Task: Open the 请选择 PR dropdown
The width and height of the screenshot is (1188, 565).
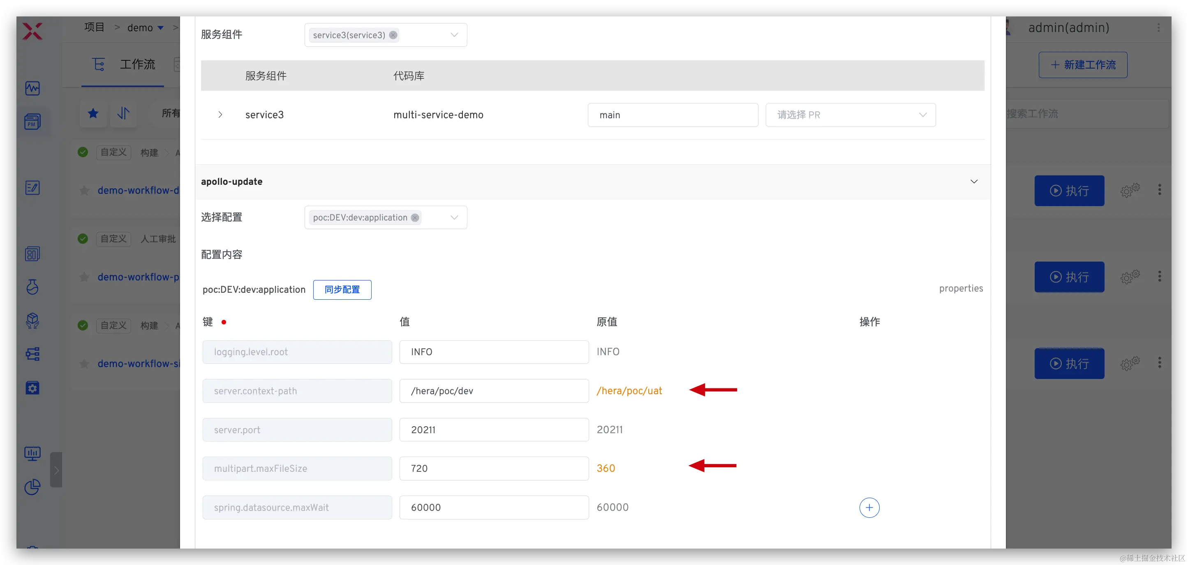Action: [x=850, y=115]
